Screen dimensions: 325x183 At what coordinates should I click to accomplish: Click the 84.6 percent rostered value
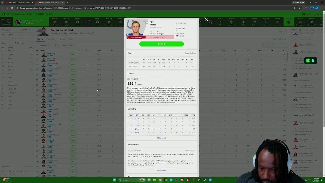(177, 36)
